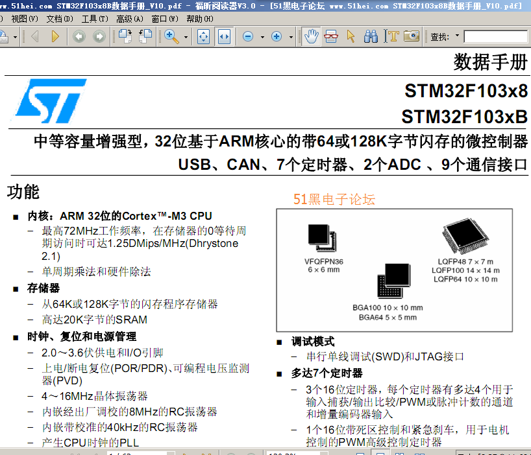This screenshot has height=455, width=531.
Task: Click the 从64K或128K字节的闪存程序存储器 line
Action: pos(130,304)
